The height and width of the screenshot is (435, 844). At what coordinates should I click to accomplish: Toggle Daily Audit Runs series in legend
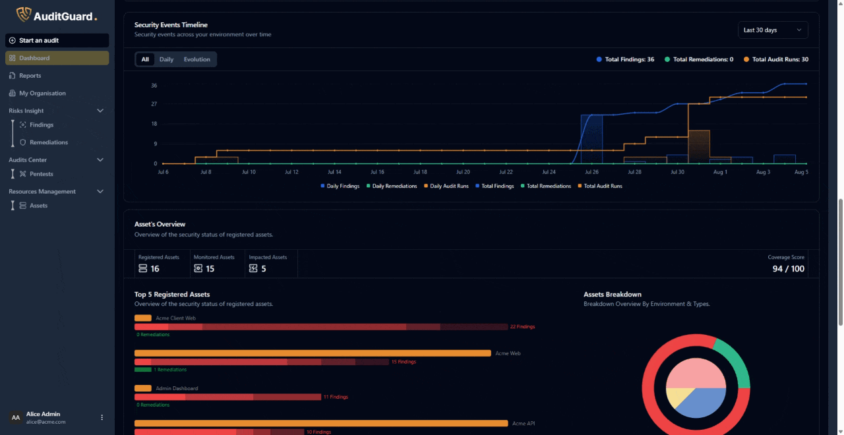point(446,187)
